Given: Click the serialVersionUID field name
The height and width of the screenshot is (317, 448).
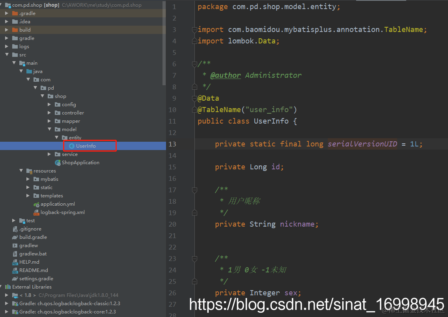Looking at the screenshot, I should click(x=362, y=144).
